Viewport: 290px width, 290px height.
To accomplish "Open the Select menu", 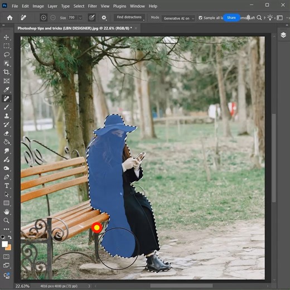I will tap(79, 6).
